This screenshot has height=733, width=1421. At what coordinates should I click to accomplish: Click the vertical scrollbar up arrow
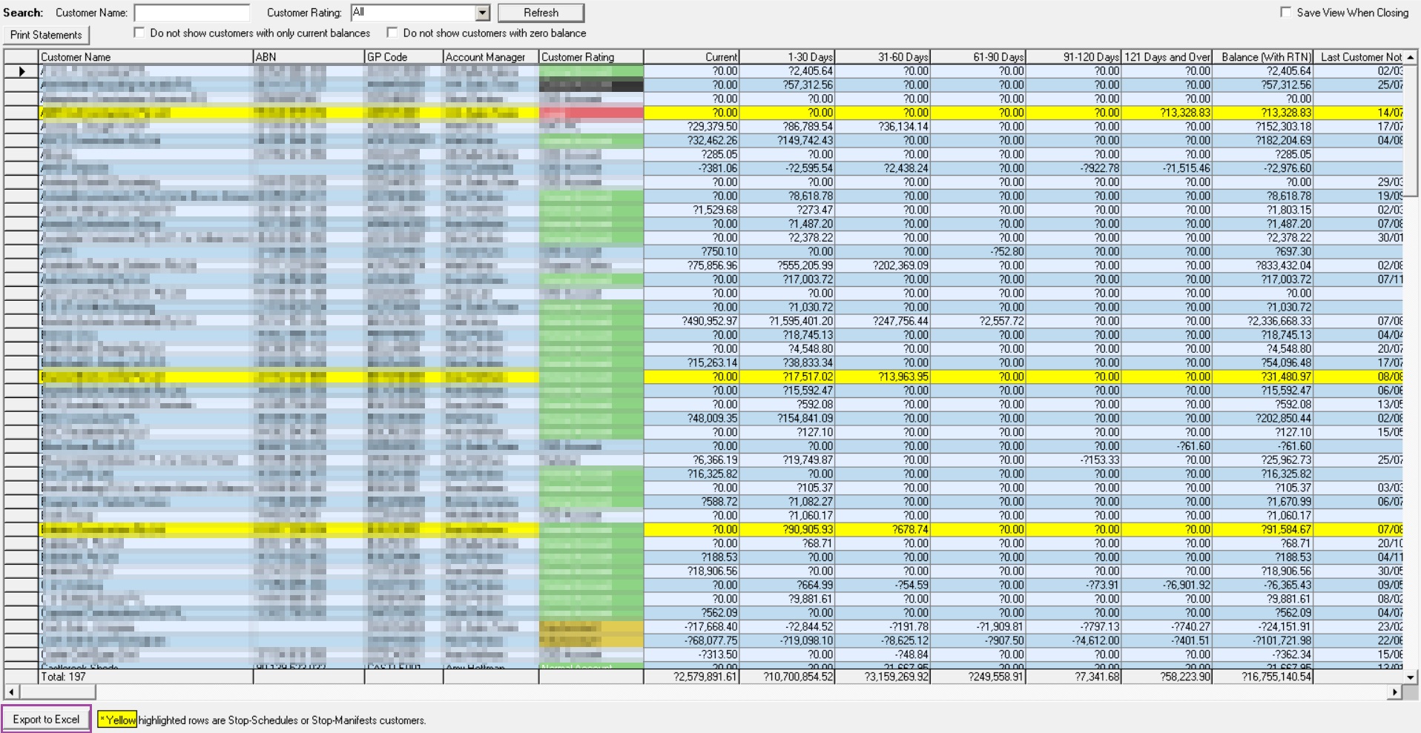coord(1411,57)
